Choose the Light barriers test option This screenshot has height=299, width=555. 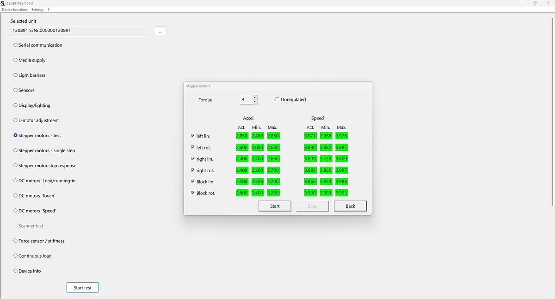coord(15,75)
